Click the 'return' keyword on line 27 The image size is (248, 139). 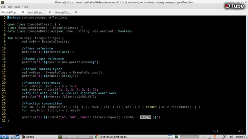(x=151, y=107)
